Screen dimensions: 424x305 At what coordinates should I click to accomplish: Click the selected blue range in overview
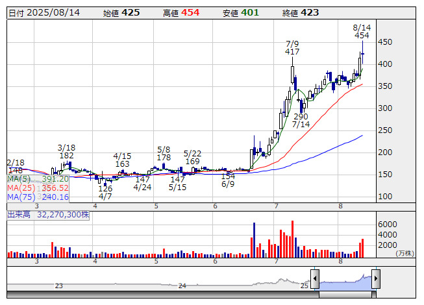[345, 284]
